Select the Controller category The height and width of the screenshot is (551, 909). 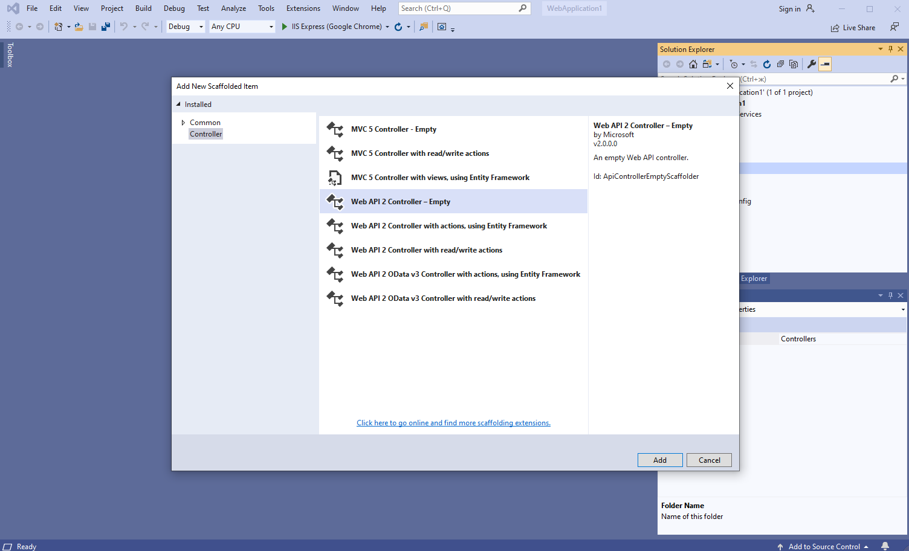pyautogui.click(x=206, y=134)
